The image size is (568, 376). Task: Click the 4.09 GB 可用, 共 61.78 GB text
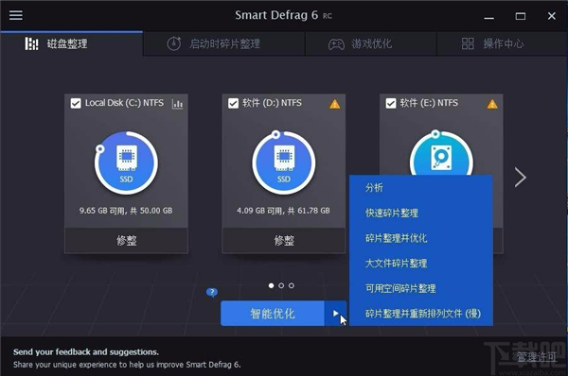284,211
